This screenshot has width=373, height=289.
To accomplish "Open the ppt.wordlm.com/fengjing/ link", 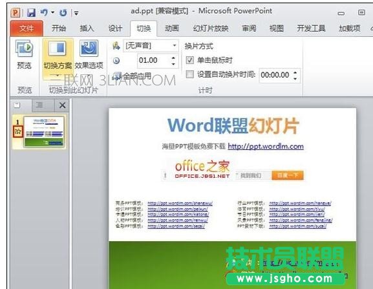I will point(301,220).
